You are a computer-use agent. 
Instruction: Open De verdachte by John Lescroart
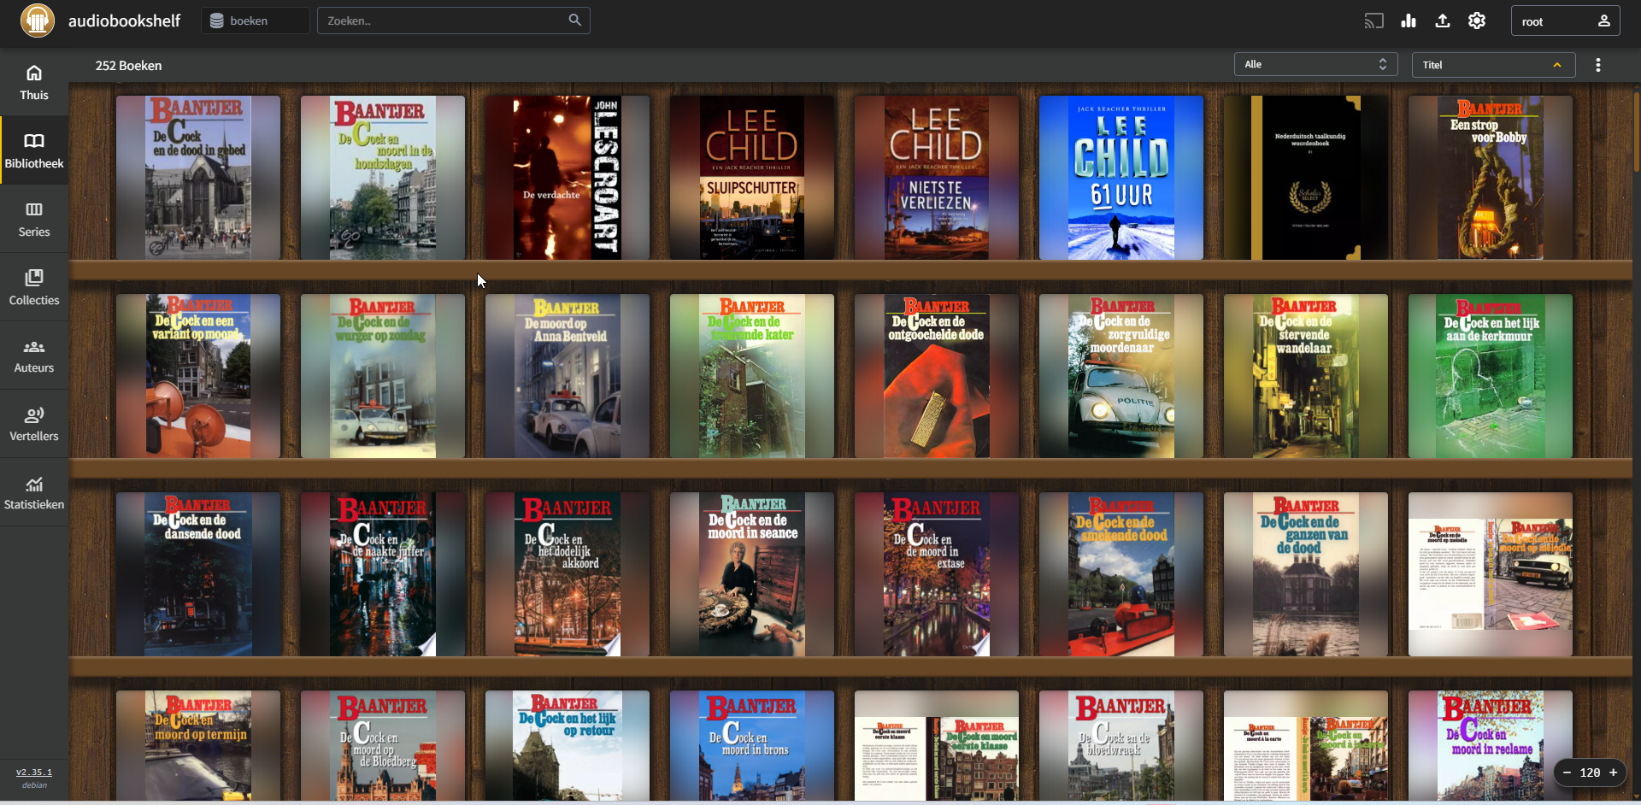tap(568, 178)
